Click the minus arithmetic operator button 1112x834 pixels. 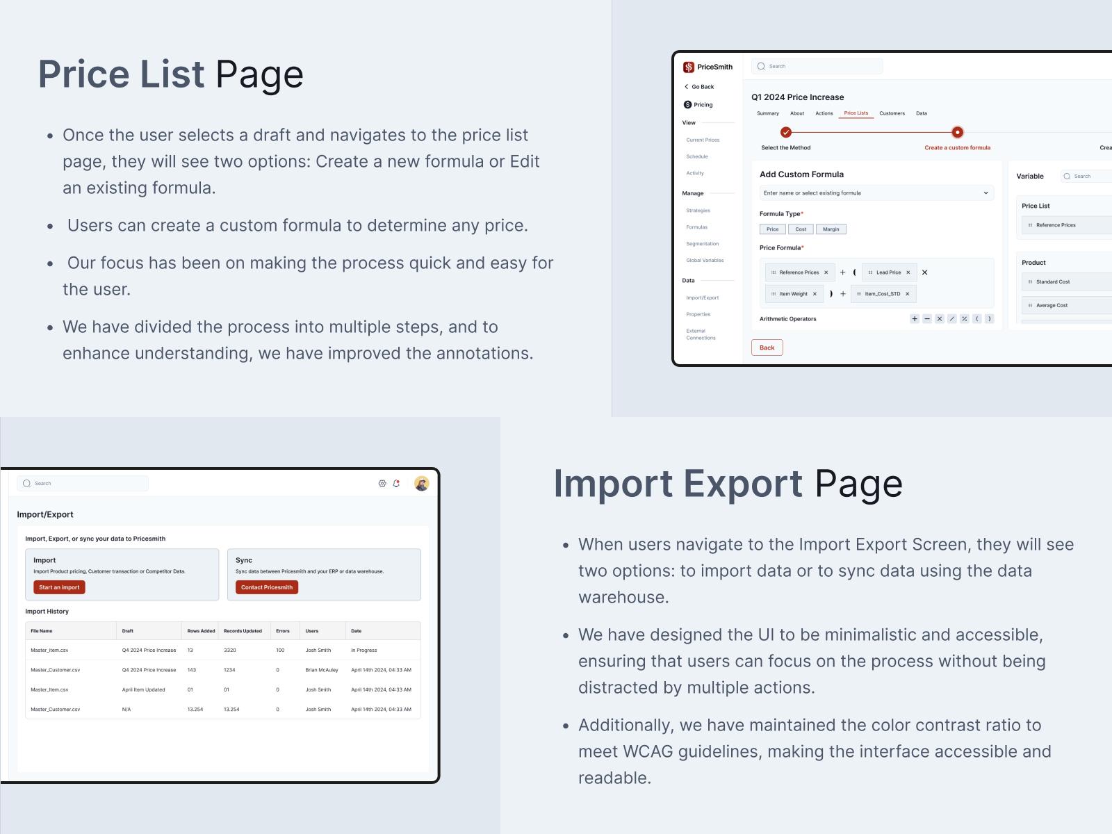927,319
